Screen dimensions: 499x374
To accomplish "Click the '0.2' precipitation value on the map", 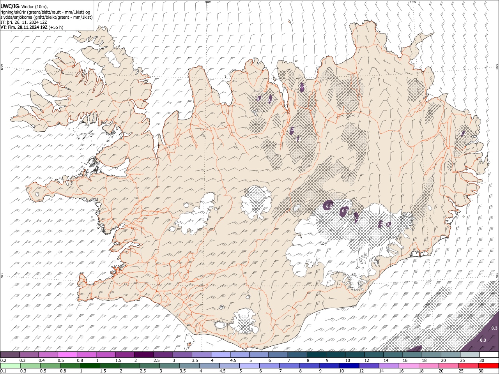I will (x=329, y=206).
